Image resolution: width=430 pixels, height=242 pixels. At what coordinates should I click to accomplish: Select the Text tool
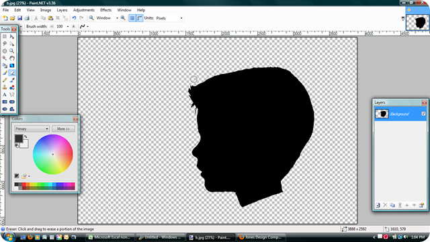click(5, 95)
